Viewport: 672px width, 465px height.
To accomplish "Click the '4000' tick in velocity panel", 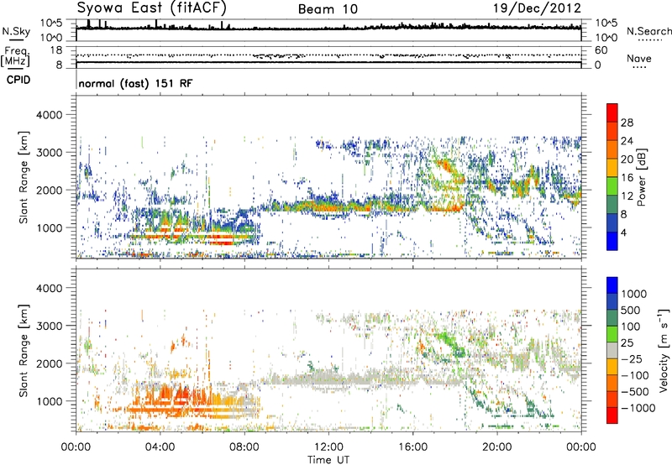I will tap(50, 288).
